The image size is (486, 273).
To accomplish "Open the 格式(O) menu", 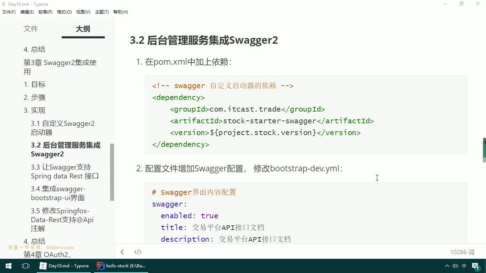I will [64, 12].
